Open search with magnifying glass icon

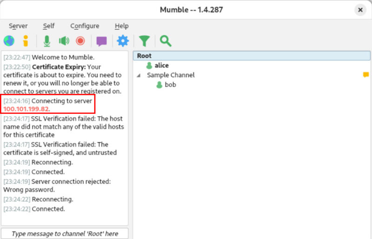(x=166, y=41)
